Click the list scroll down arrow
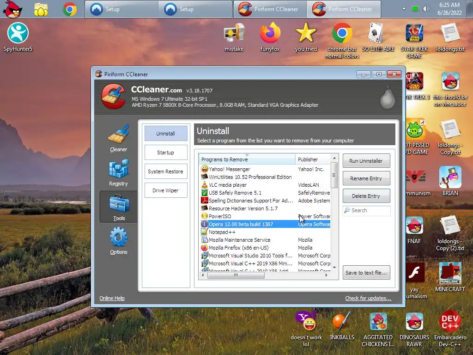Image resolution: width=473 pixels, height=355 pixels. 334,268
